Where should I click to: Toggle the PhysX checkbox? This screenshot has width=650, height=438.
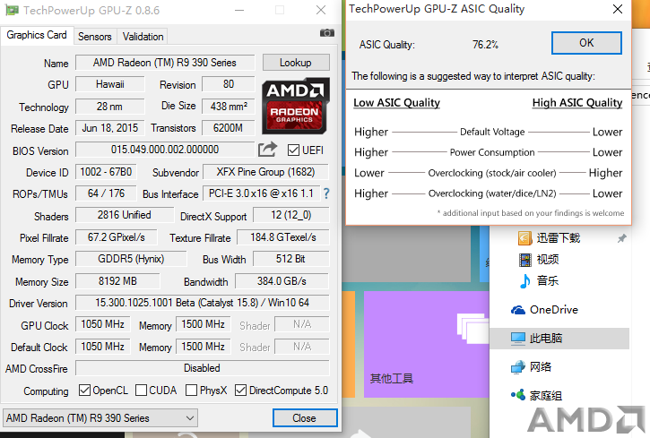click(x=191, y=390)
